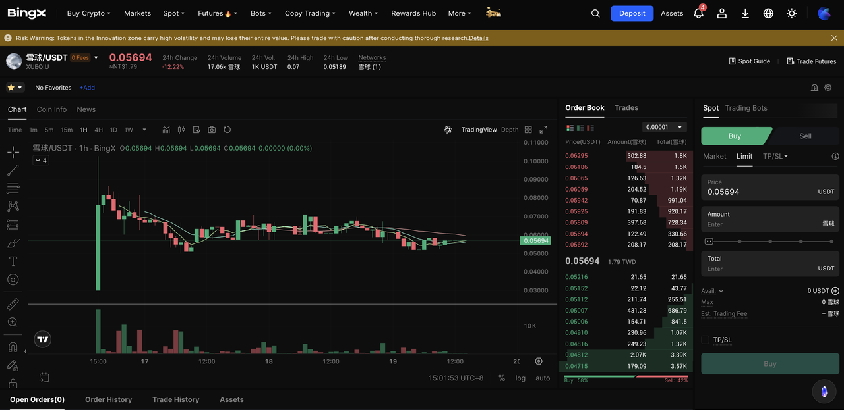
Task: Pick the text annotation tool
Action: point(13,261)
